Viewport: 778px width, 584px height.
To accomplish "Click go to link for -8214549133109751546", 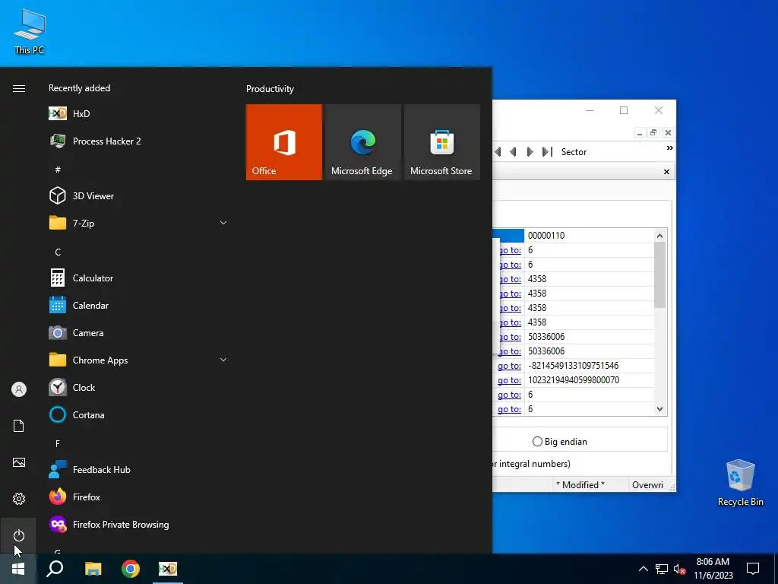I will 509,366.
